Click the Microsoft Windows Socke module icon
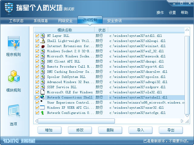Image resolution: width=194 pixels, height=145 pixels. coord(42,56)
